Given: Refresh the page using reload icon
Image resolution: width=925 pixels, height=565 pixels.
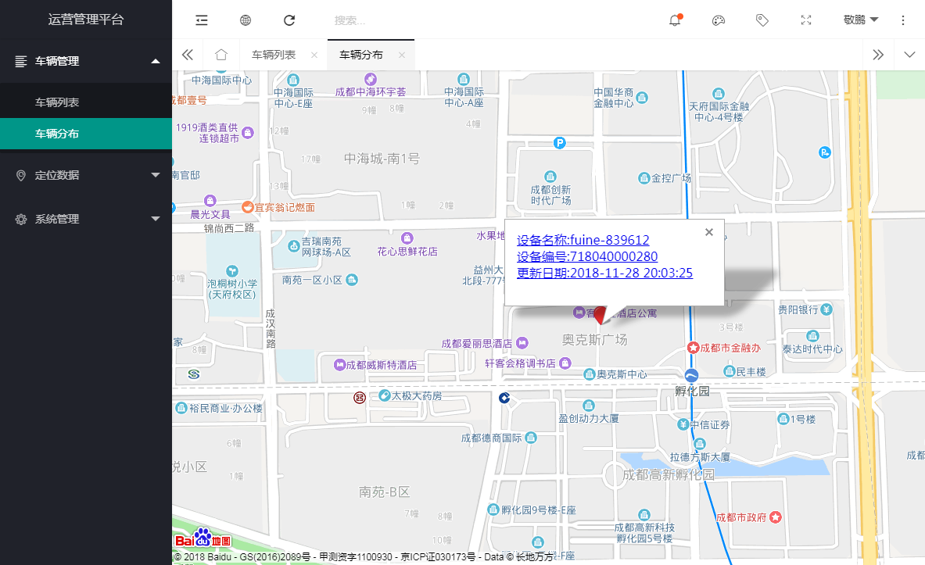Looking at the screenshot, I should point(289,20).
